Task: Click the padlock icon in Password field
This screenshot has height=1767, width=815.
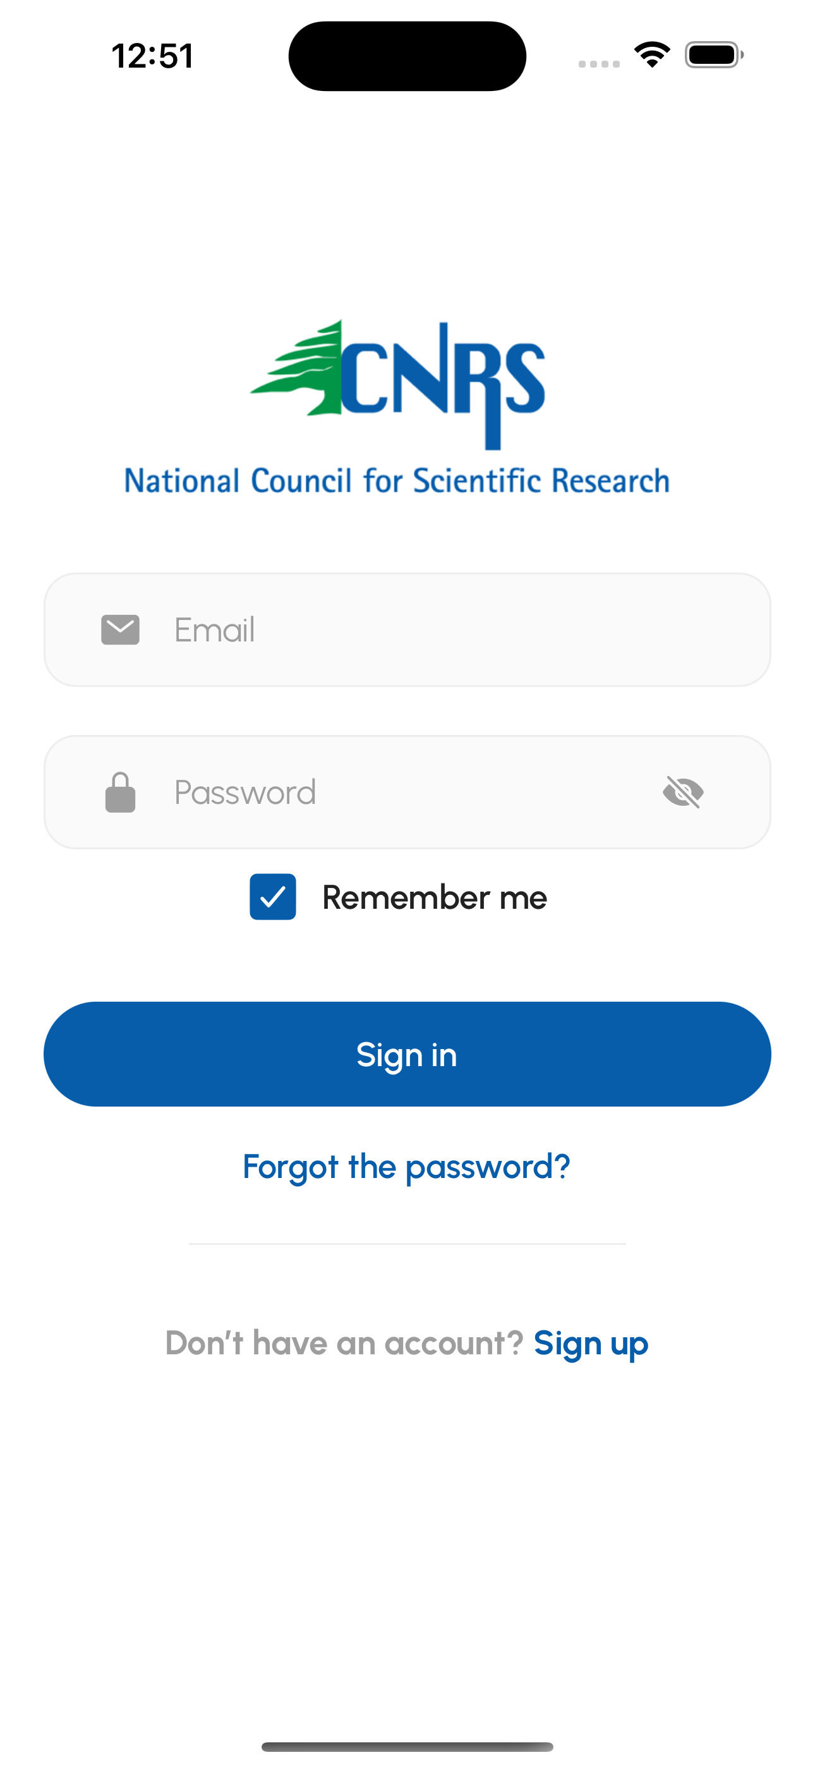Action: click(120, 792)
